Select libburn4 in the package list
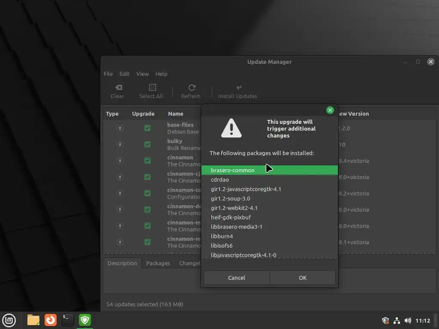This screenshot has height=329, width=439. point(270,236)
